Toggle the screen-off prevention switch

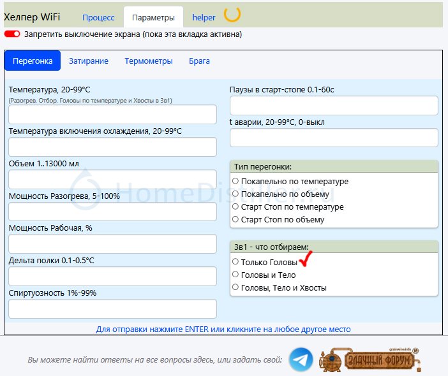(12, 34)
